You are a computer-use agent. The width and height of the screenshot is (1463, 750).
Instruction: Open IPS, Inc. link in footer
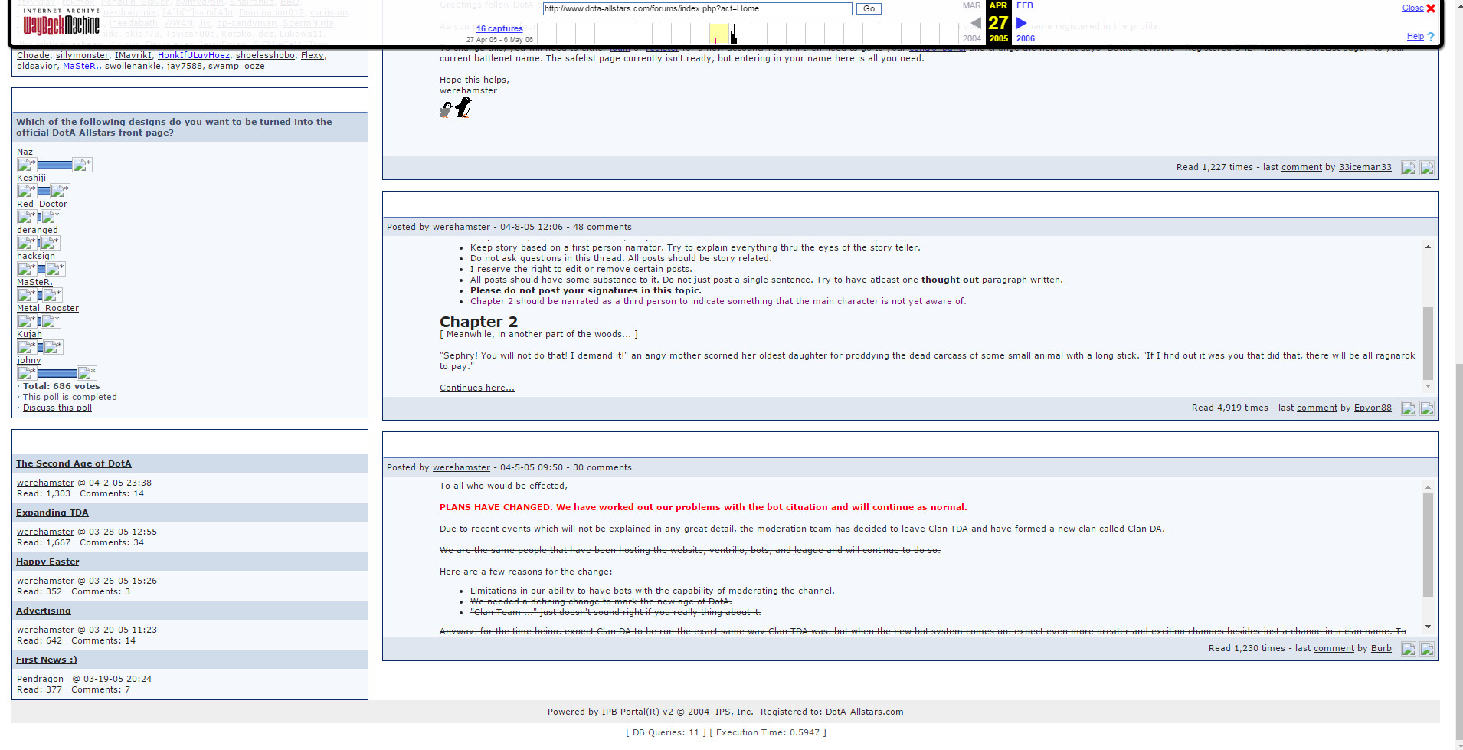click(x=735, y=712)
